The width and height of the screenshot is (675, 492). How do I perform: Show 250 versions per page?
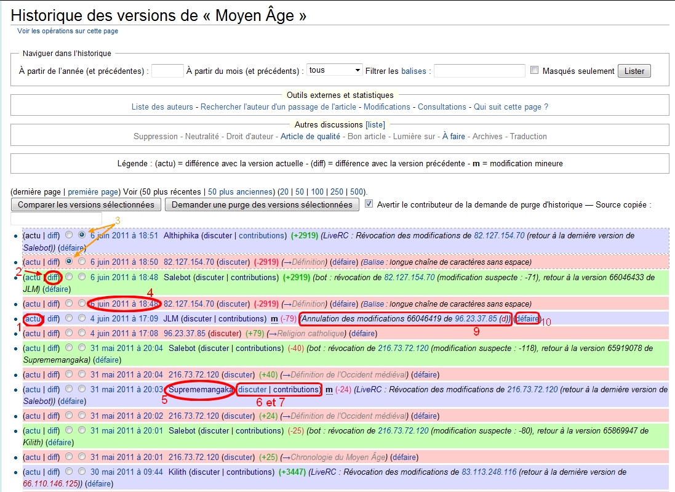(x=337, y=192)
